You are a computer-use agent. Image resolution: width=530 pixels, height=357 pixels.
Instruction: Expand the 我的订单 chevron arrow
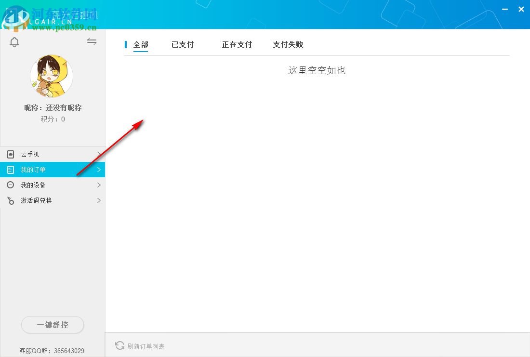point(100,170)
